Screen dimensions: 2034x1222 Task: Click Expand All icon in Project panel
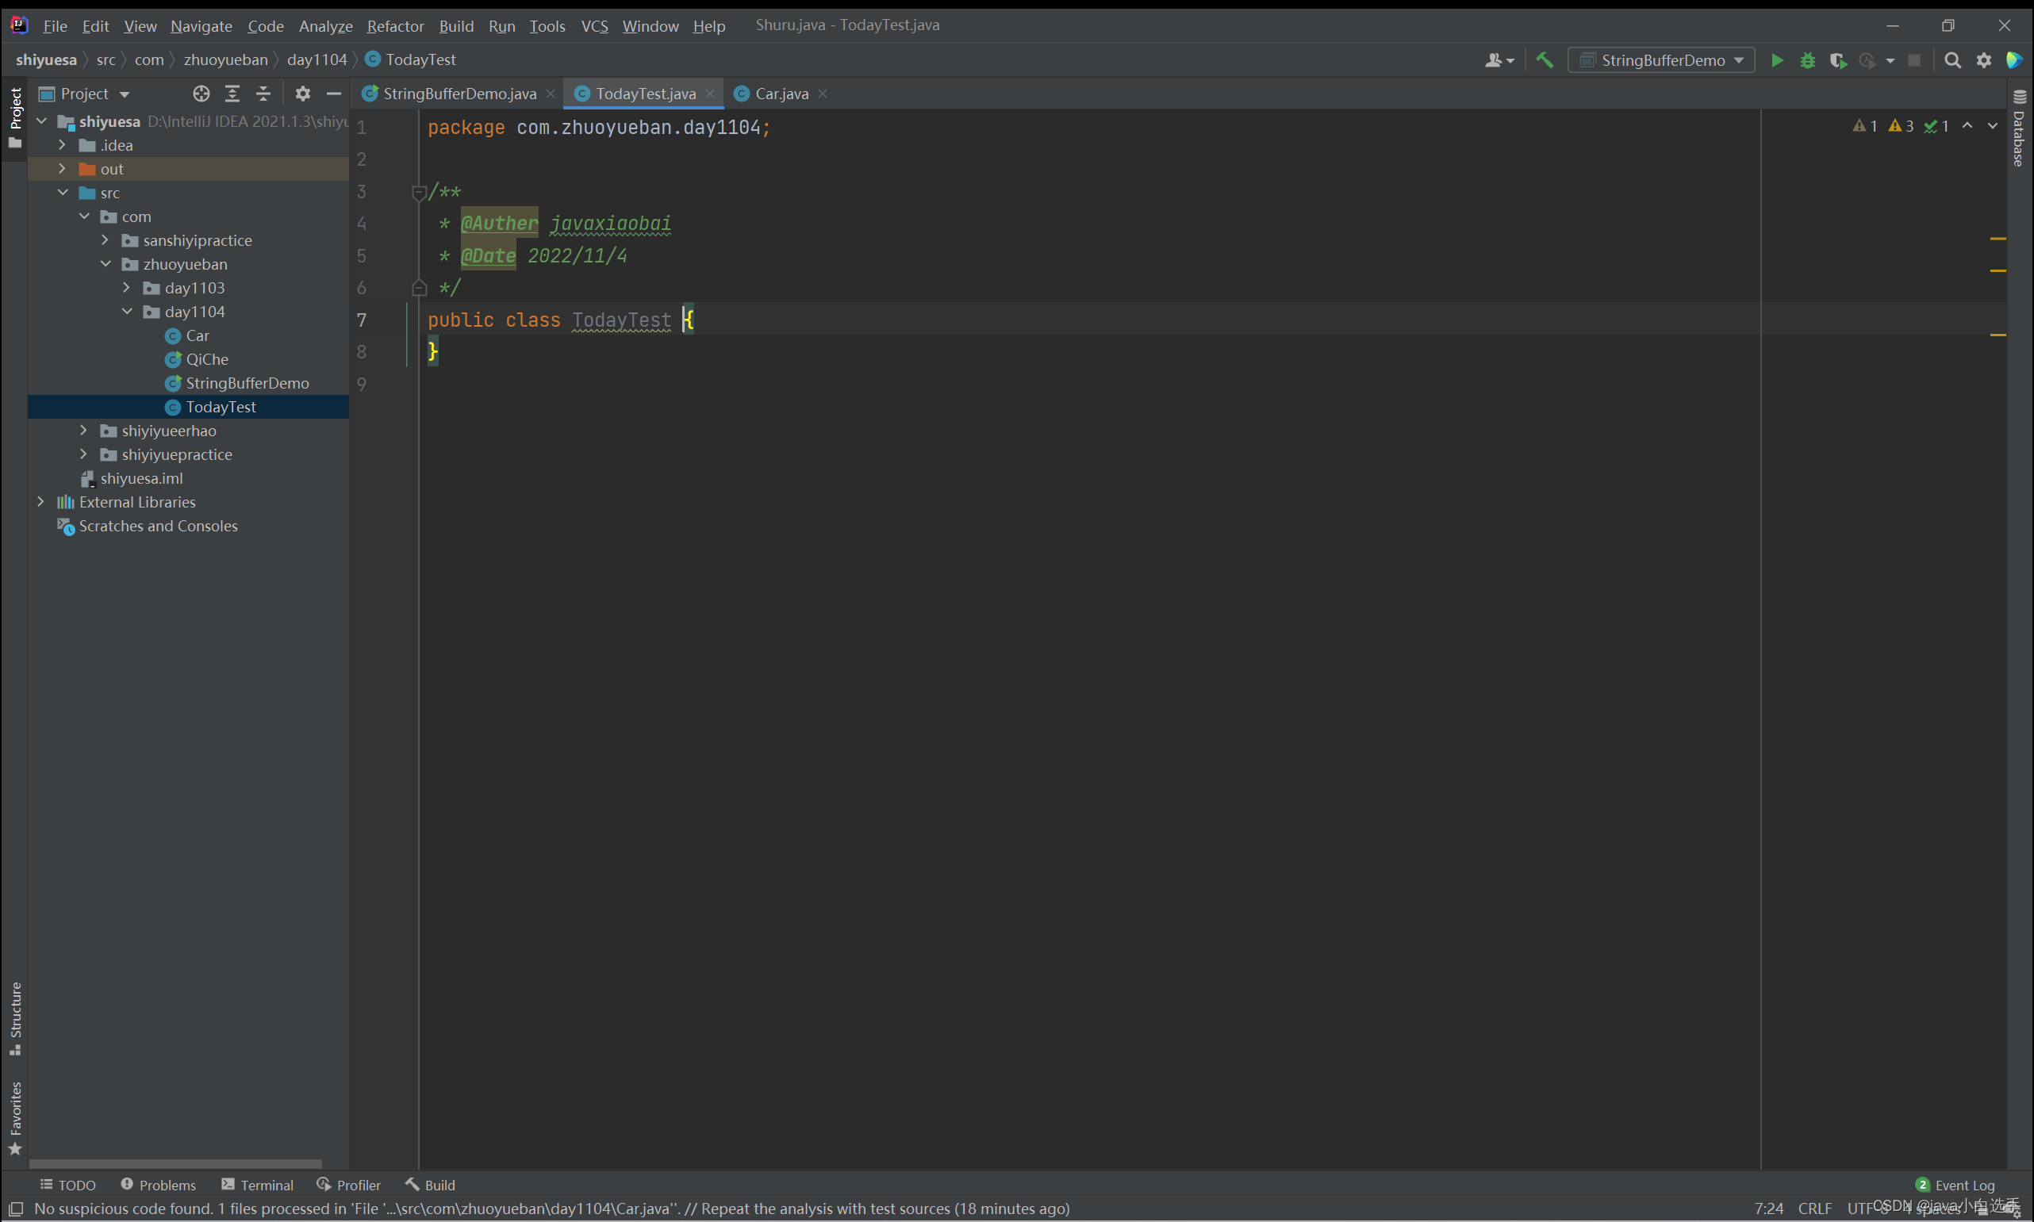(x=232, y=94)
